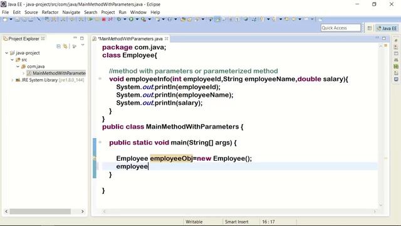Click the highlighted employeeObj variable
Screen dimensions: 401x226
[x=171, y=158]
